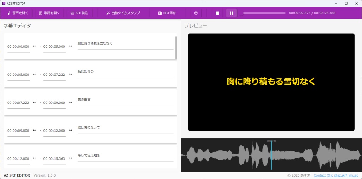Click the preview subtitle display area
362x179 pixels.
[271, 82]
